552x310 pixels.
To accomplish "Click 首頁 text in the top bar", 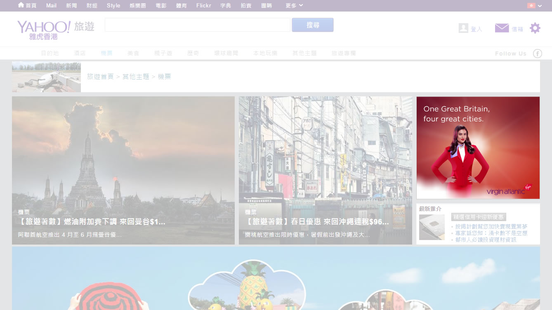I will coord(31,5).
